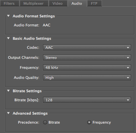Collapse the Audio Format Settings section

click(8, 16)
